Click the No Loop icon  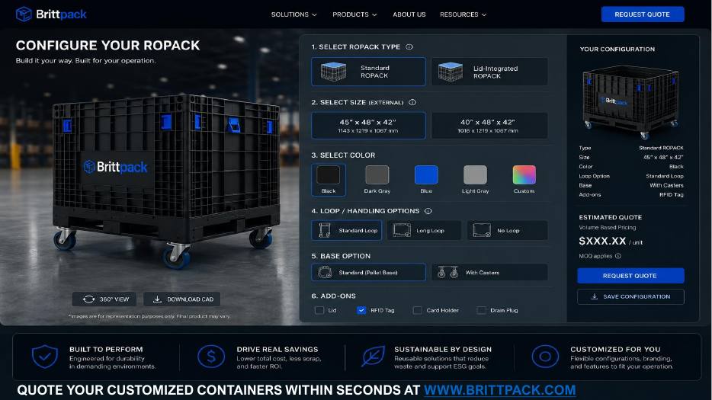coord(482,230)
